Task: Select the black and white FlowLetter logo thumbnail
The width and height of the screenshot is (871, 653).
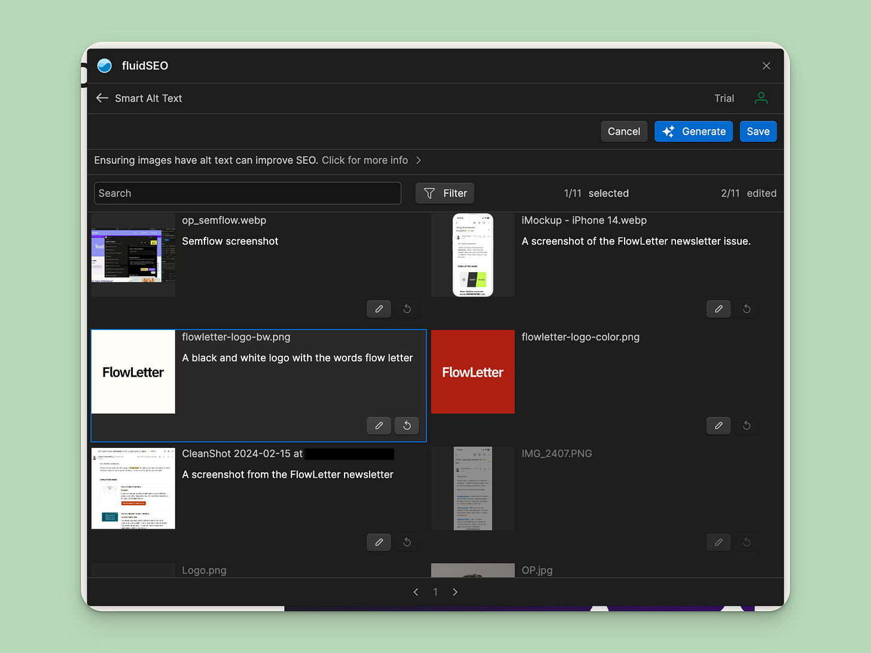Action: 133,372
